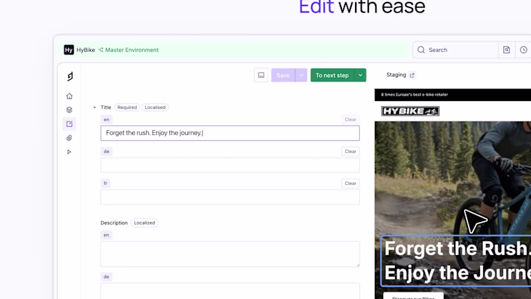Clear the de Title field
Viewport: 531px width, 299px height.
point(350,151)
